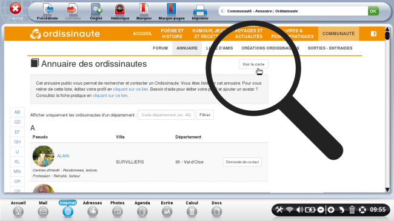394x221 pixels.
Task: Open settings tools icon in tray
Action: 279,209
